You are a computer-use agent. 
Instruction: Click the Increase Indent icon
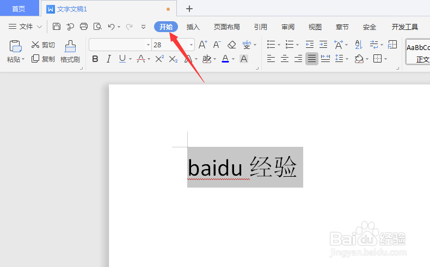pos(323,45)
